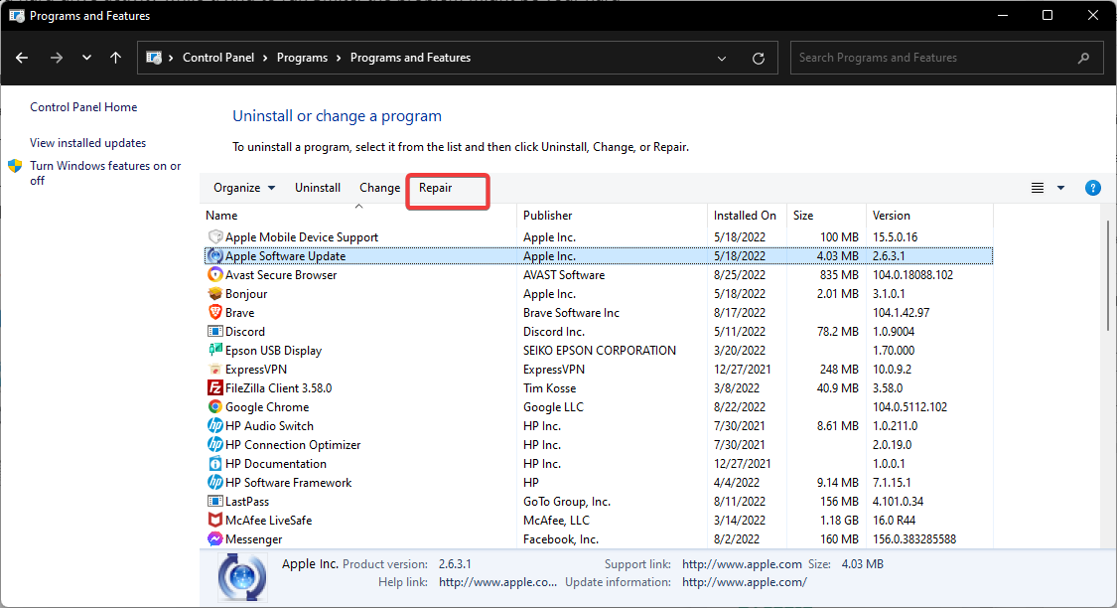The width and height of the screenshot is (1117, 608).
Task: Open the View installed updates link
Action: [x=87, y=143]
